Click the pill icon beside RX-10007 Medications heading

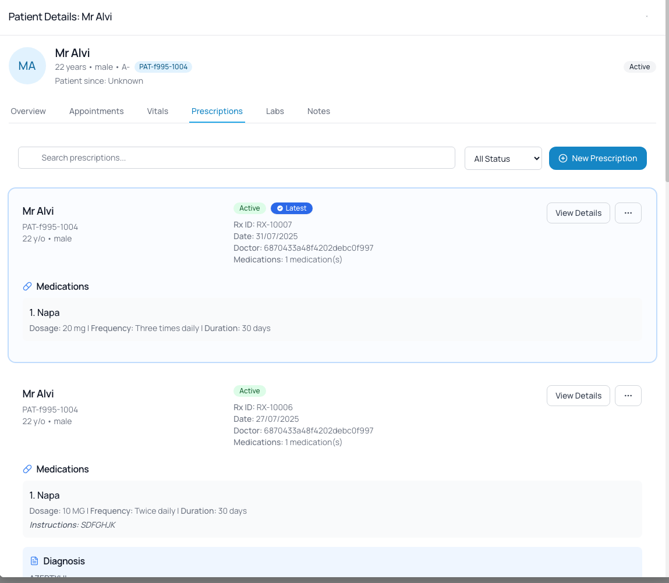coord(27,287)
